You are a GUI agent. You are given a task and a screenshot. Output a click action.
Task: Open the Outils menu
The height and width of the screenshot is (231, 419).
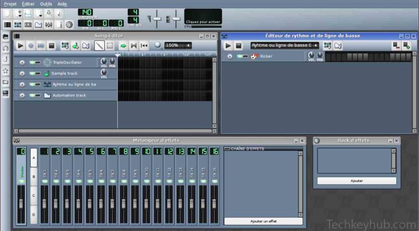[x=46, y=4]
